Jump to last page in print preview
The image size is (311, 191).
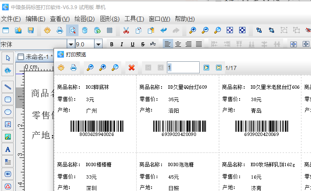(x=219, y=68)
